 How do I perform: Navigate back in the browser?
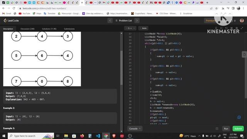[x=3, y=8]
